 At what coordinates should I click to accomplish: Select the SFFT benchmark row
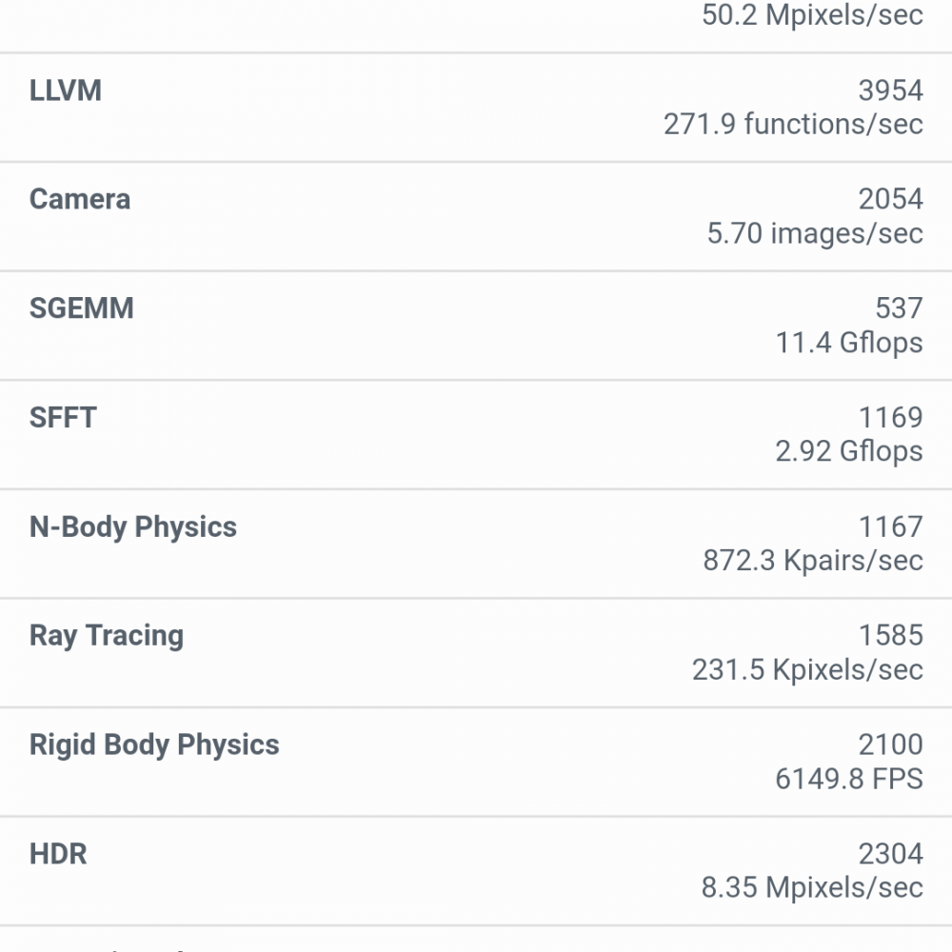coord(476,435)
